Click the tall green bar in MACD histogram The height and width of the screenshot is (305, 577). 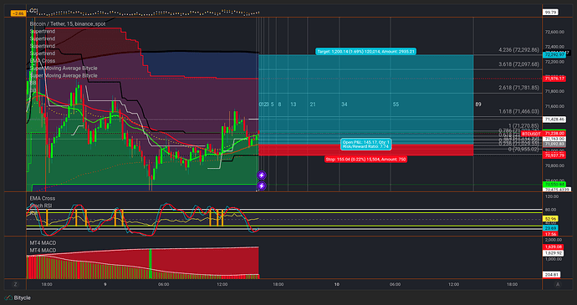[x=151, y=264]
